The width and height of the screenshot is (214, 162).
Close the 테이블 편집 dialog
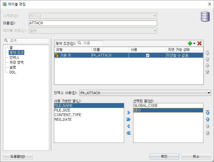pyautogui.click(x=210, y=4)
